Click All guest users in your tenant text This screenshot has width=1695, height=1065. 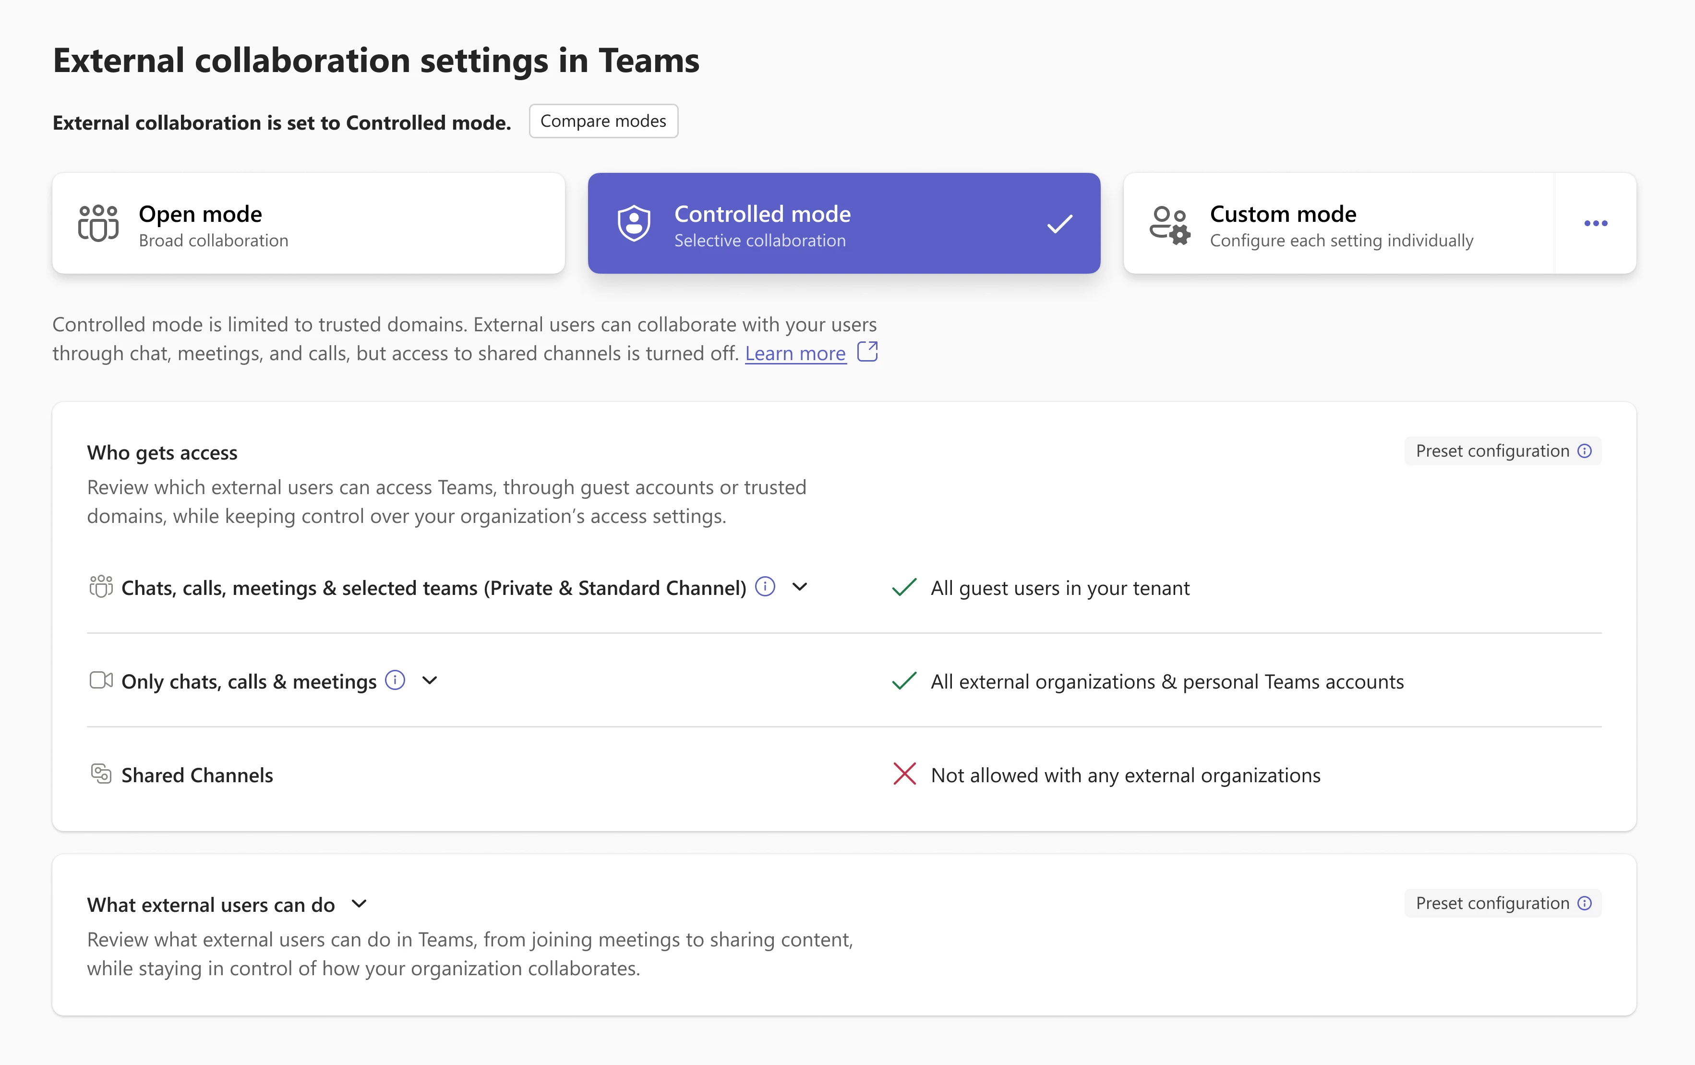1060,588
